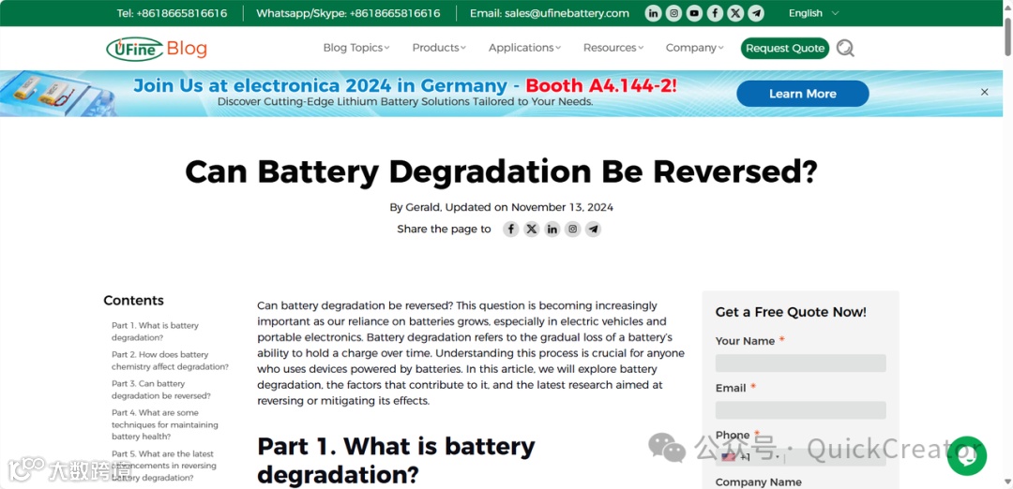Click the 'Share the page to' label
1013x489 pixels.
pyautogui.click(x=444, y=229)
